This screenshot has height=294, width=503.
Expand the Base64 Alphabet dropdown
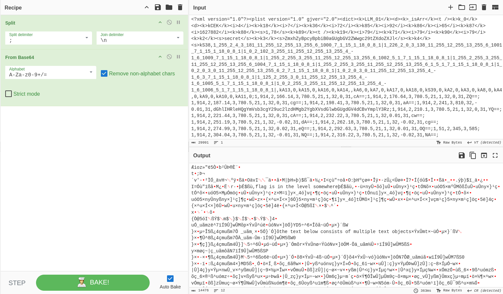pos(91,72)
